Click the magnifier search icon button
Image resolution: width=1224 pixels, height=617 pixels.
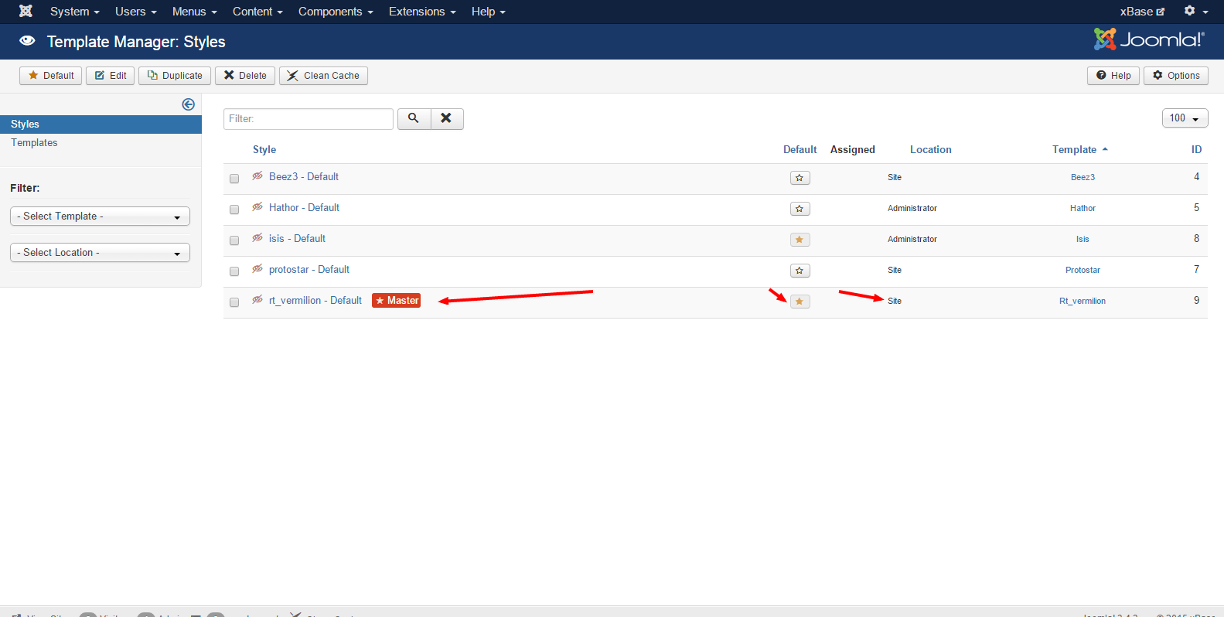click(x=414, y=118)
